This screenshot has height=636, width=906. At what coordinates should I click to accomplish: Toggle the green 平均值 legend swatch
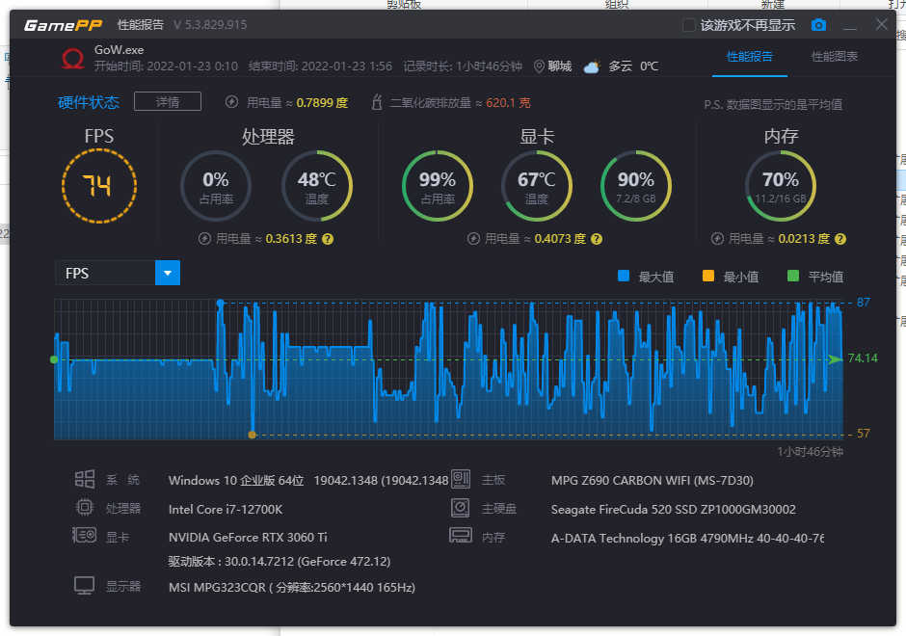click(x=793, y=276)
